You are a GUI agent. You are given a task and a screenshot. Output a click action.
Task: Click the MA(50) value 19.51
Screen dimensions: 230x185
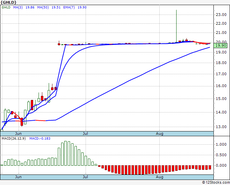56,7
